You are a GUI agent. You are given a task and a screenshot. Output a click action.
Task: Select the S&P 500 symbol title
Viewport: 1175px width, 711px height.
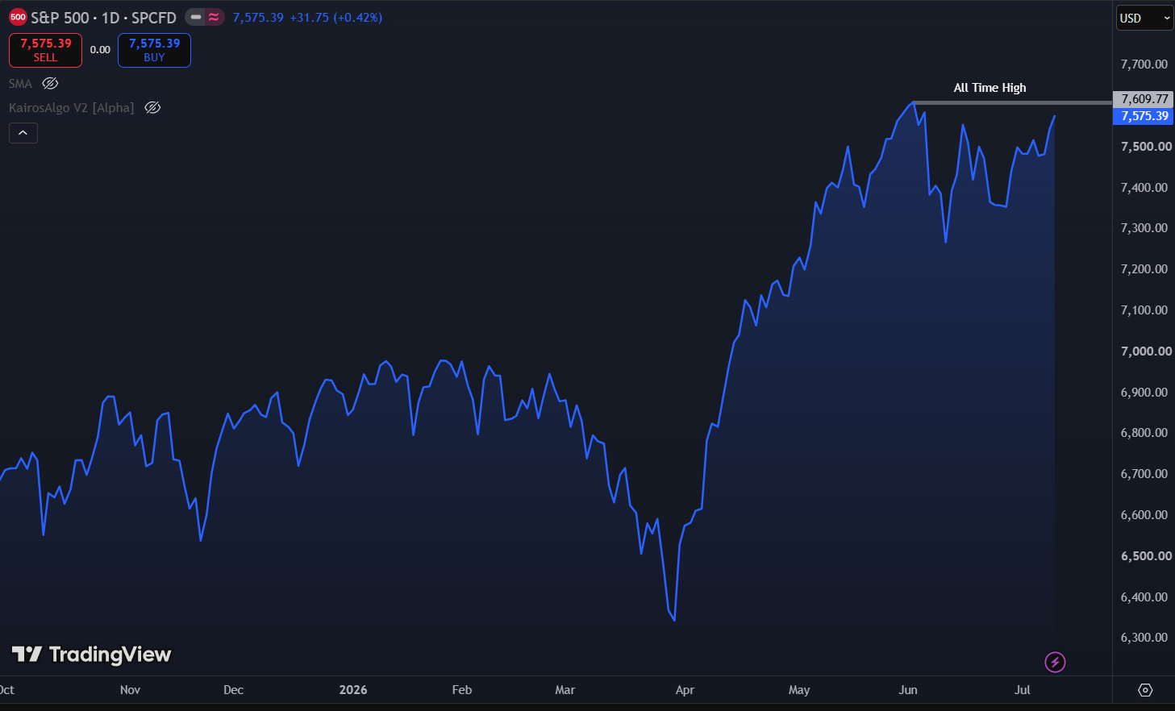(x=60, y=18)
